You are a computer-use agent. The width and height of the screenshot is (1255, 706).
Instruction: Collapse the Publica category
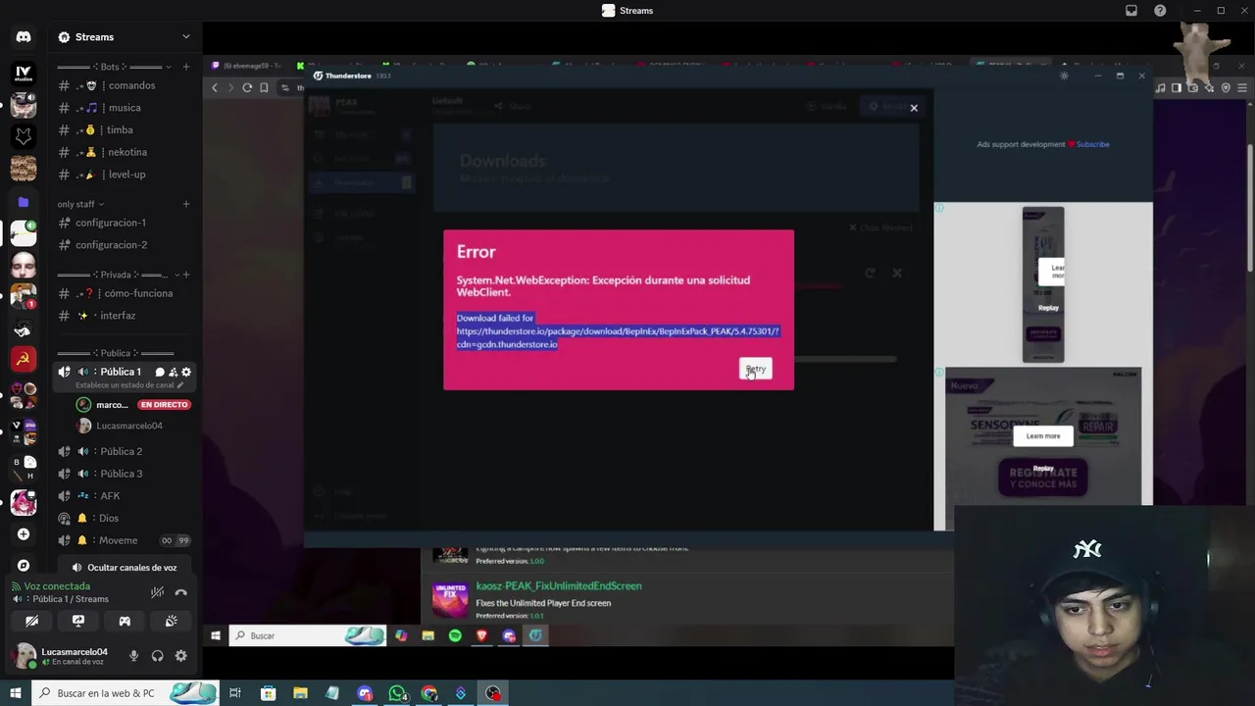tap(116, 353)
